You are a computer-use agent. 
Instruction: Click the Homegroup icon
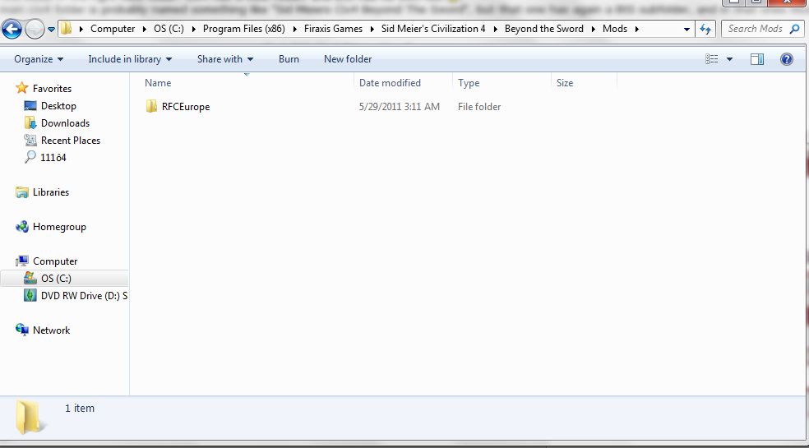click(x=21, y=227)
